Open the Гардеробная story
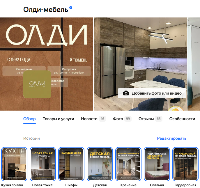Screen dimensions: 200x188 (x=185, y=164)
